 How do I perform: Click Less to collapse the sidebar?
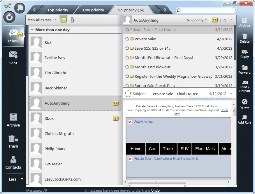pyautogui.click(x=16, y=179)
